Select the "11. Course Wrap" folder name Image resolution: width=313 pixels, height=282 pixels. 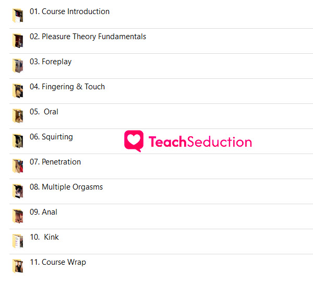point(58,262)
